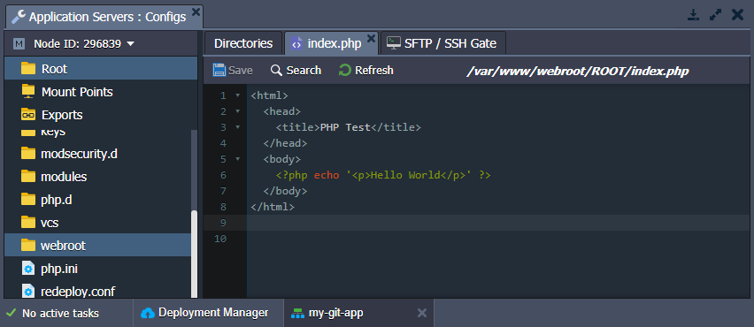Click the wrench icon in Configs tab
The width and height of the screenshot is (754, 327).
coord(19,17)
